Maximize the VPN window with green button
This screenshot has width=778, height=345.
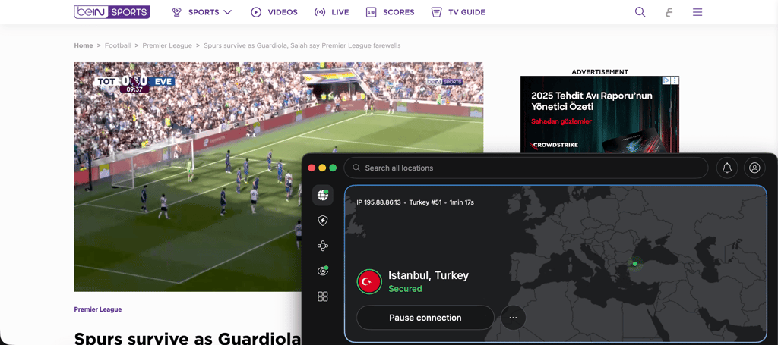[x=333, y=168]
